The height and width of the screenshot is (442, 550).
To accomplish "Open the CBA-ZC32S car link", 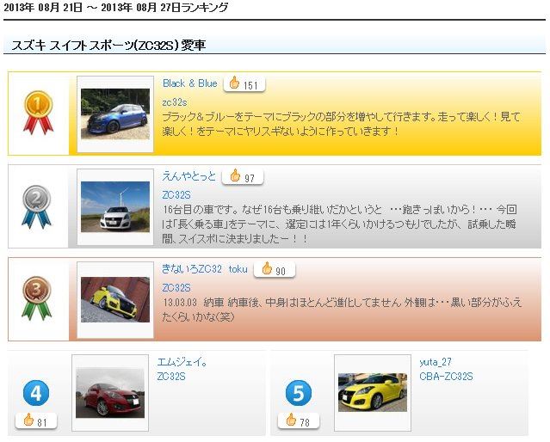I will click(x=446, y=377).
